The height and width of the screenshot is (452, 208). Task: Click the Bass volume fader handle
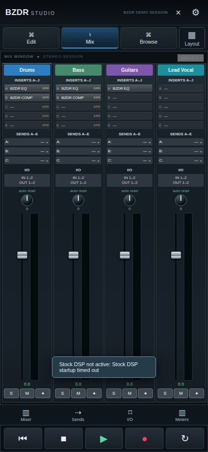tap(74, 255)
